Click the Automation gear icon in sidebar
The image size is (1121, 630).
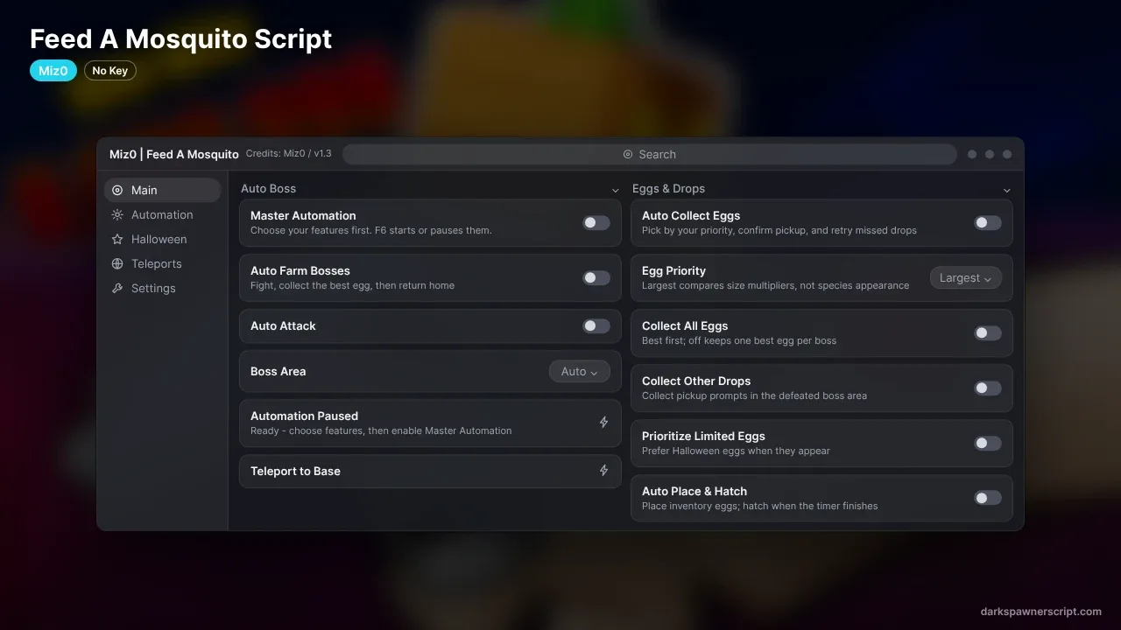pyautogui.click(x=117, y=214)
